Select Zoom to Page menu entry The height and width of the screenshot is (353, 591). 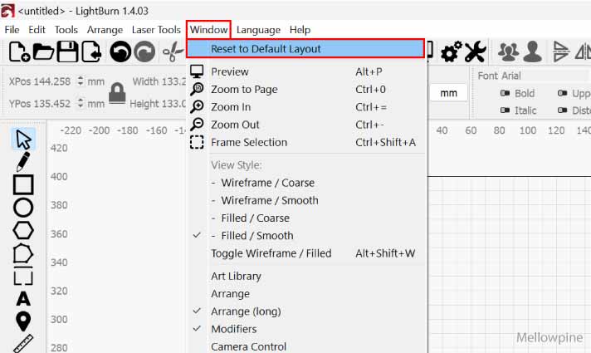click(x=244, y=90)
